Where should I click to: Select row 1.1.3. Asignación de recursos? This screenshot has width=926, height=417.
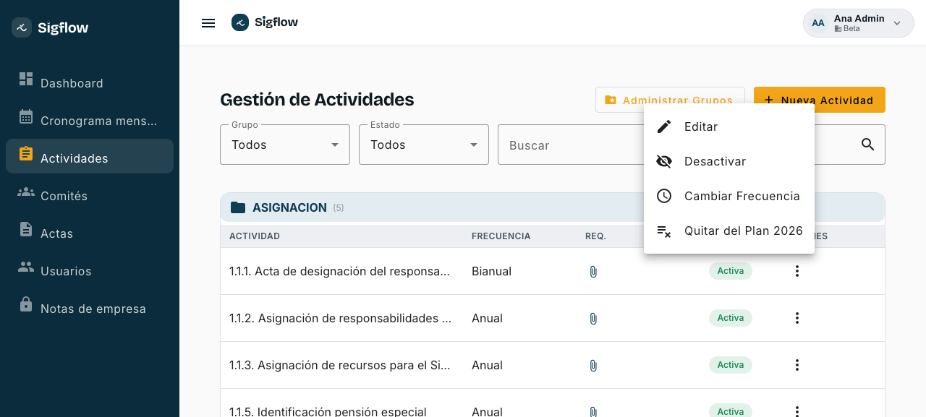click(x=553, y=365)
